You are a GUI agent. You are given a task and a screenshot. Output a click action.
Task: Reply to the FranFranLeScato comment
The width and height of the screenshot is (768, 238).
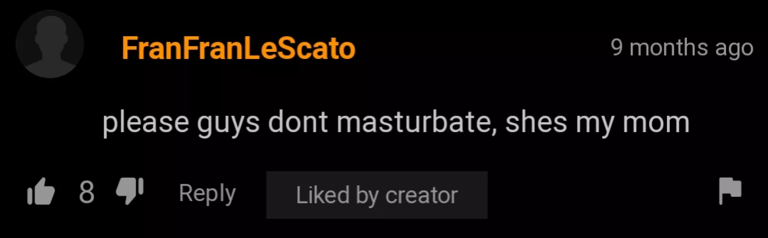pyautogui.click(x=207, y=193)
